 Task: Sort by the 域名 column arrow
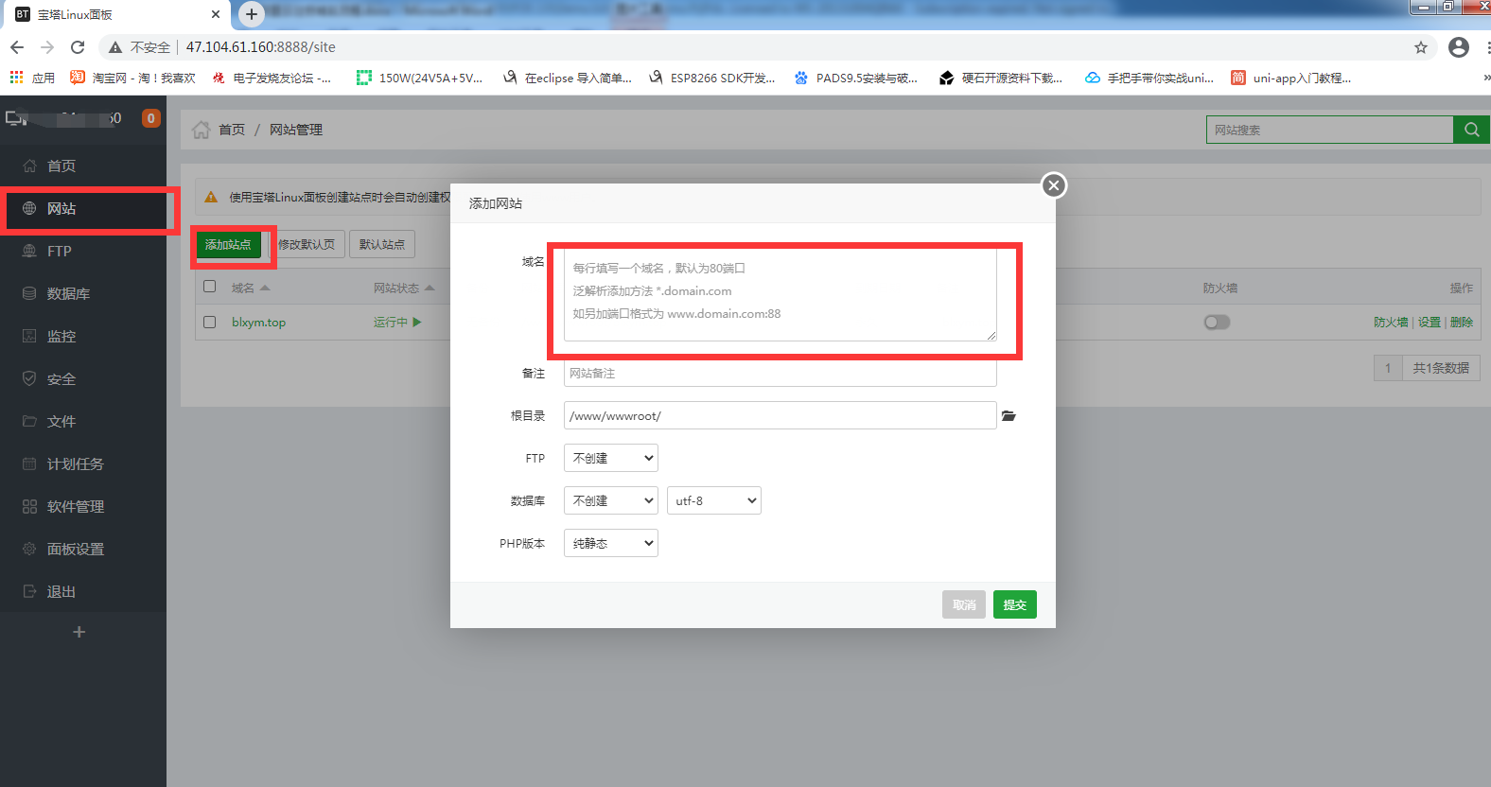pos(265,288)
